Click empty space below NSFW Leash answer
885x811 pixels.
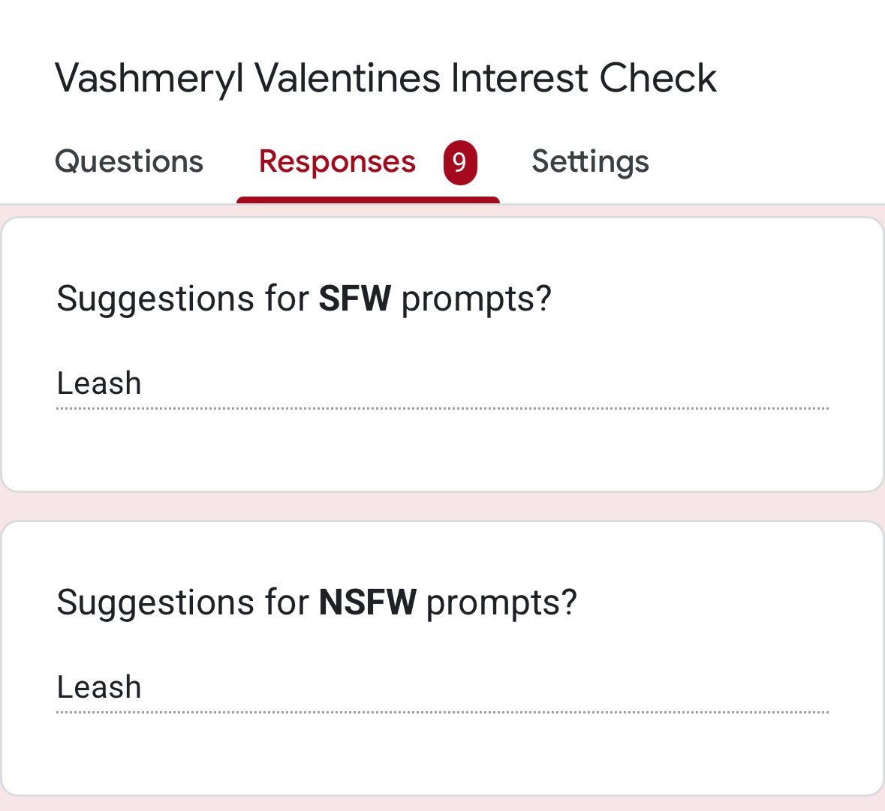pos(443,754)
